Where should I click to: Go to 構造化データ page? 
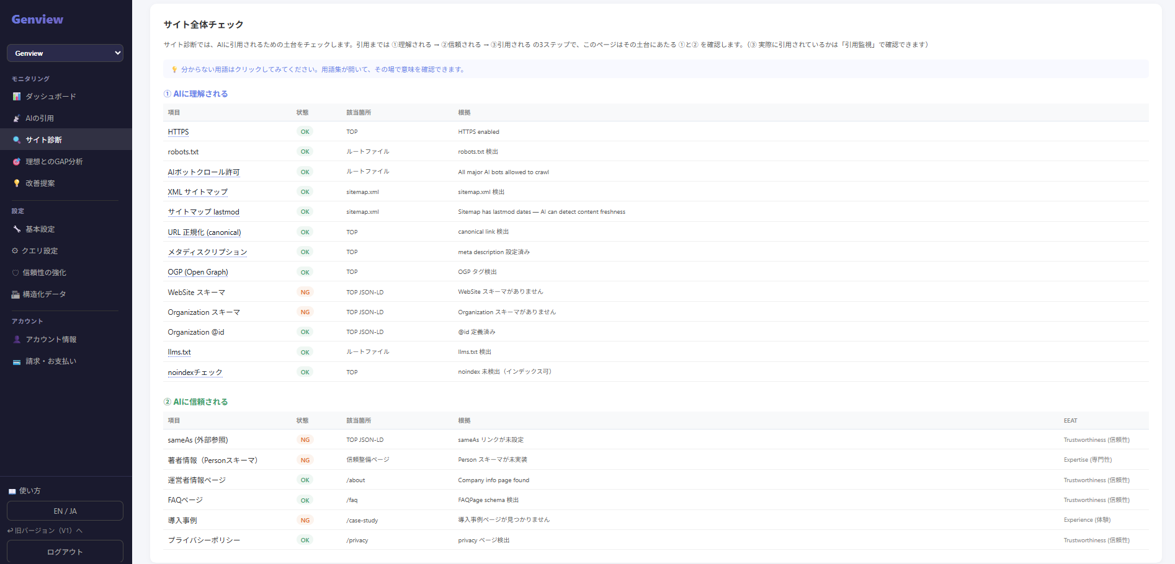66,294
